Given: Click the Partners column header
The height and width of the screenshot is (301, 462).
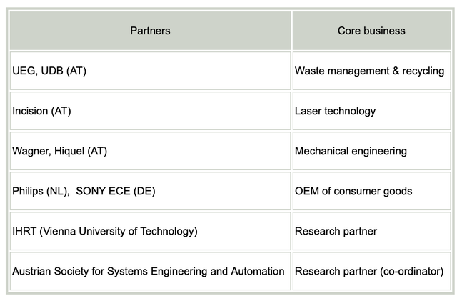Looking at the screenshot, I should pyautogui.click(x=150, y=31).
